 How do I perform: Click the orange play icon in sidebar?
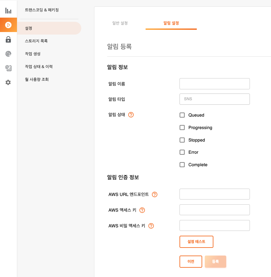click(x=8, y=25)
